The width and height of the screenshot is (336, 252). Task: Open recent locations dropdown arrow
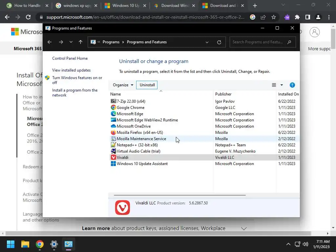pos(71,42)
